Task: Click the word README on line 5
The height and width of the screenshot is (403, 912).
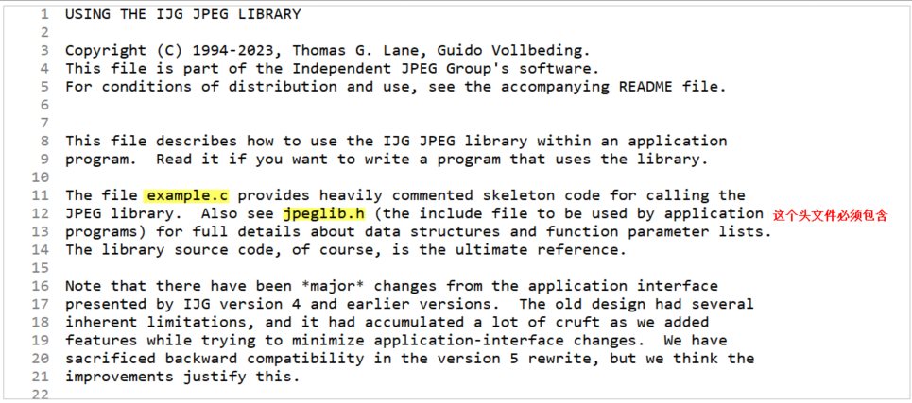Action: (x=644, y=87)
